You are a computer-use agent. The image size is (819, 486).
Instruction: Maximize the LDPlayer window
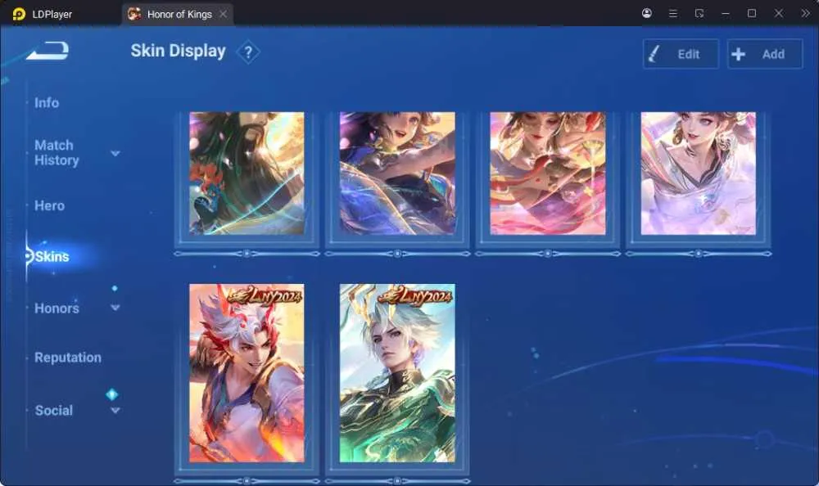click(752, 14)
